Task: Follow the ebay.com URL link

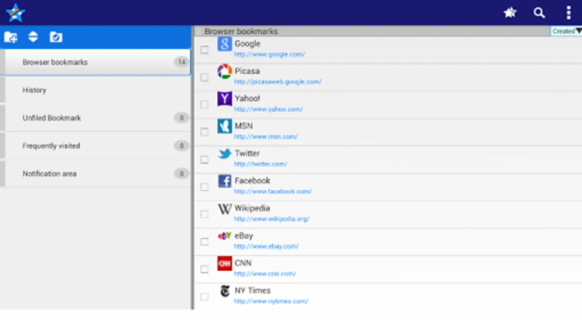Action: click(266, 246)
